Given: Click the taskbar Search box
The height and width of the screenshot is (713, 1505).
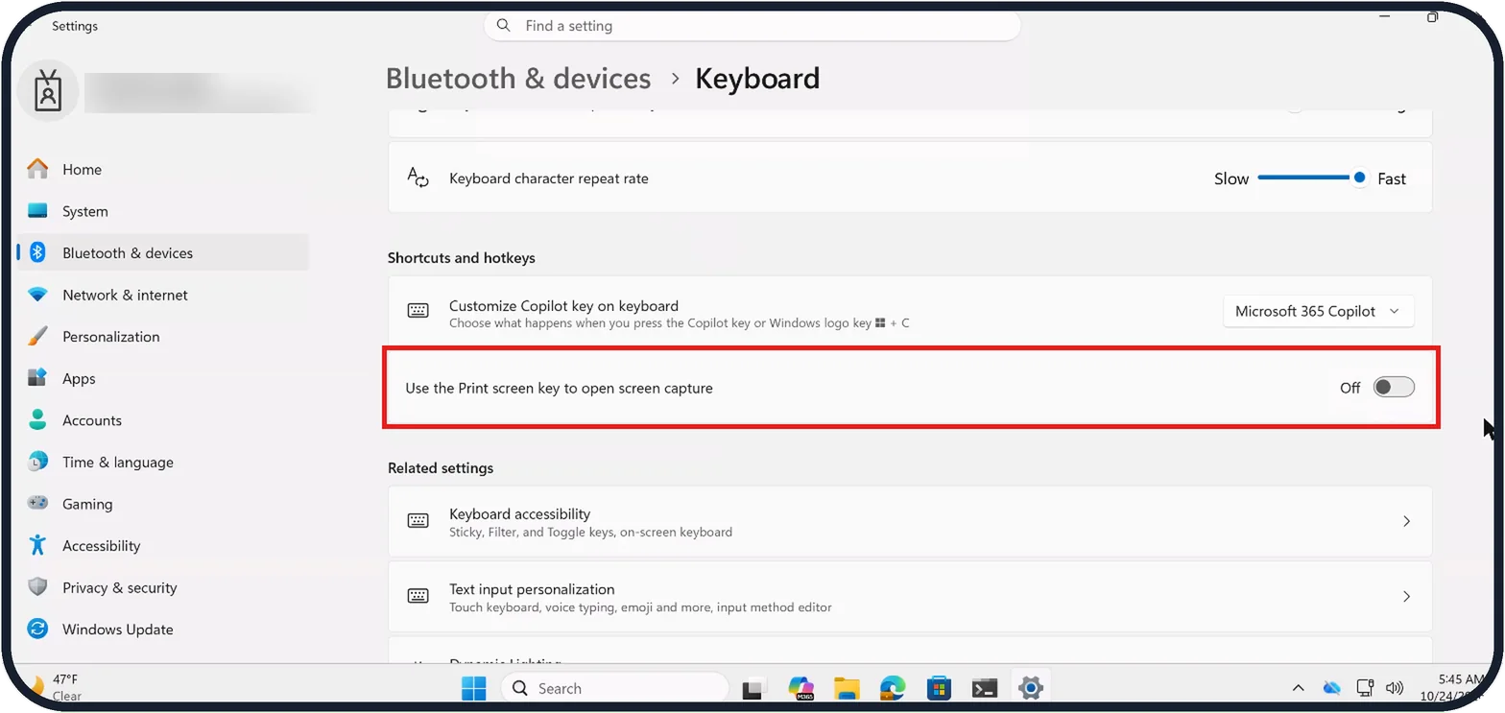Looking at the screenshot, I should [x=615, y=688].
